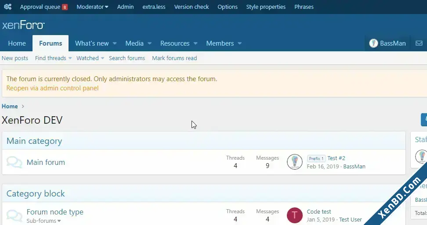427x225 pixels.
Task: Click Find threads in sub-navigation
Action: point(51,58)
